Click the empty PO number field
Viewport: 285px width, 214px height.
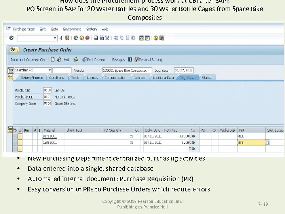[62, 70]
